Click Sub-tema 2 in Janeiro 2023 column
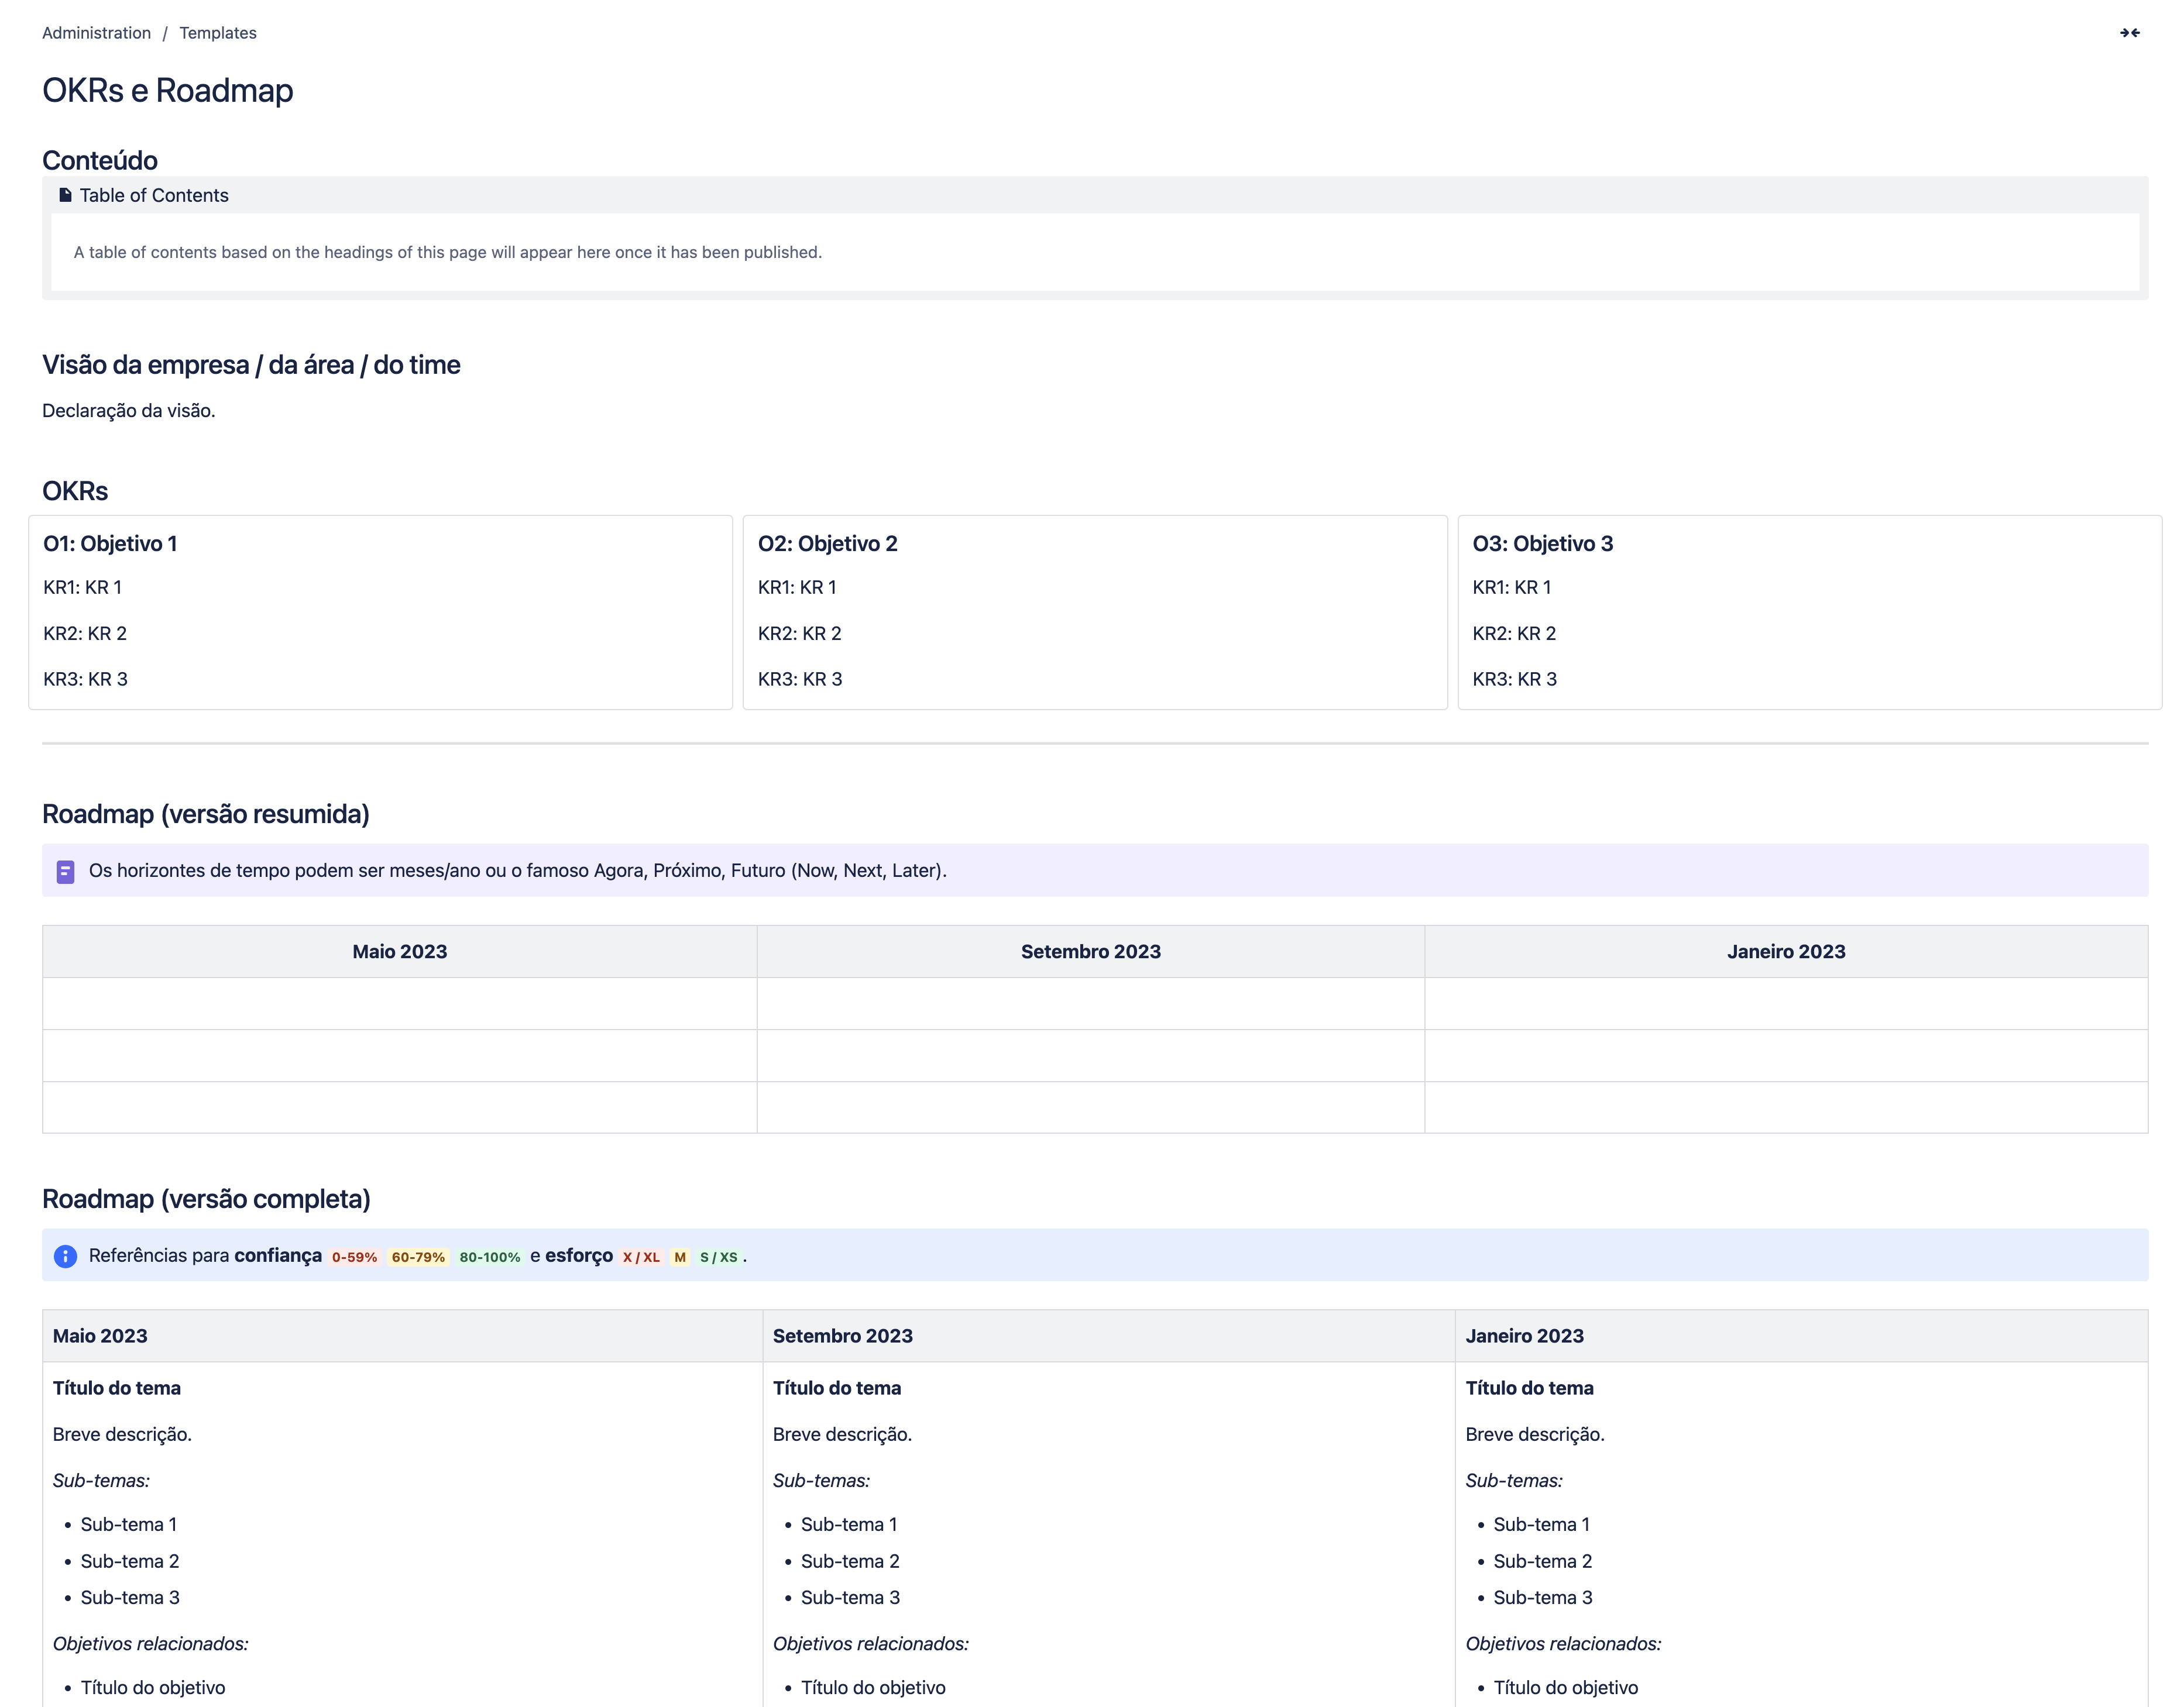This screenshot has height=1707, width=2184. pos(1543,1561)
